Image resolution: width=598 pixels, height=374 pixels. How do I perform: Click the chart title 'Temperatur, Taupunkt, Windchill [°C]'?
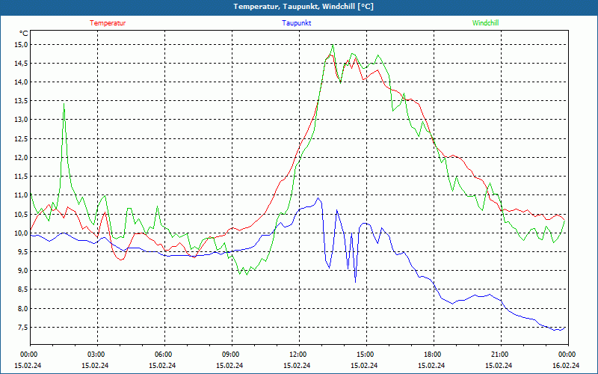coord(303,7)
